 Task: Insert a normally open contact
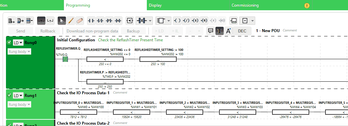(91, 21)
